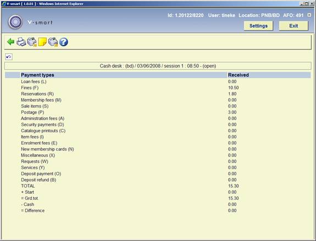
Task: Click the small undo arrow icon
Action: tap(9, 57)
